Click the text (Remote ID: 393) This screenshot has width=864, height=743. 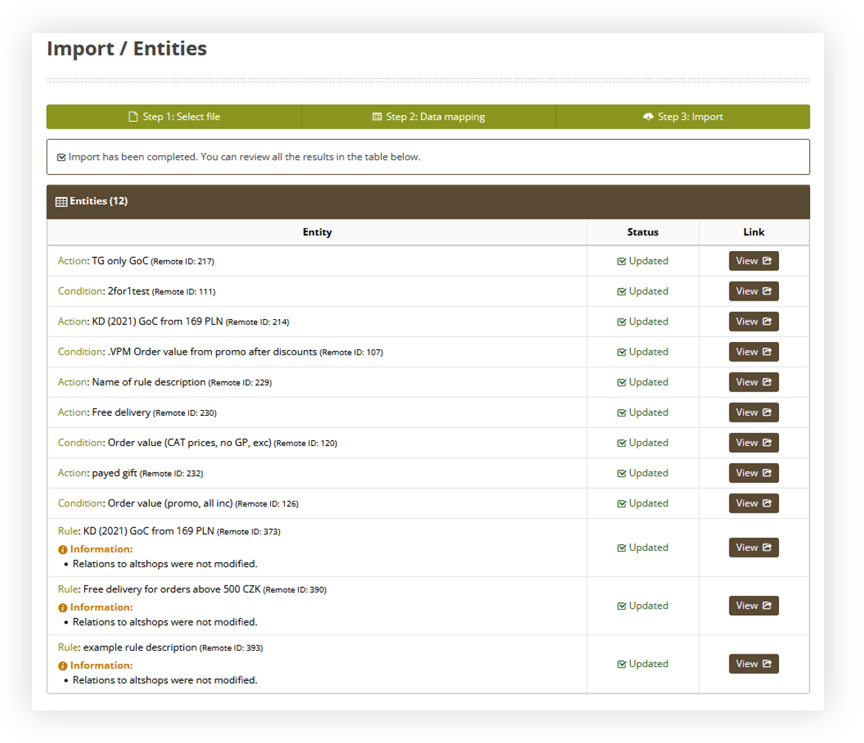(x=231, y=648)
